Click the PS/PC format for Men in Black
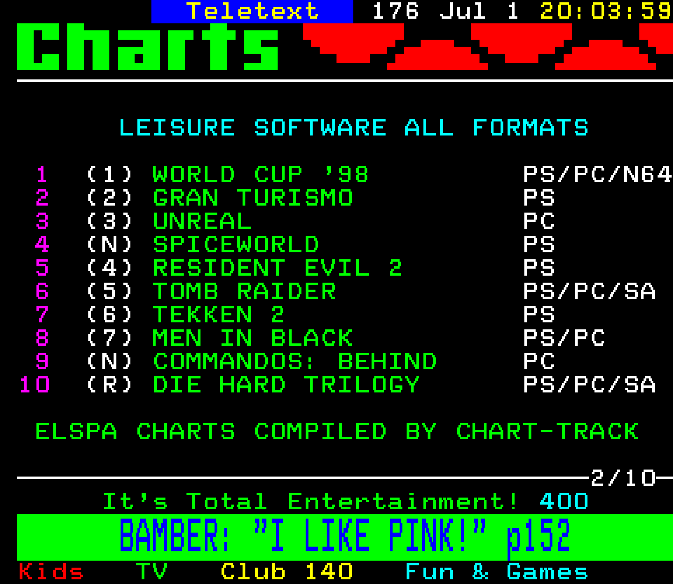 pyautogui.click(x=564, y=338)
